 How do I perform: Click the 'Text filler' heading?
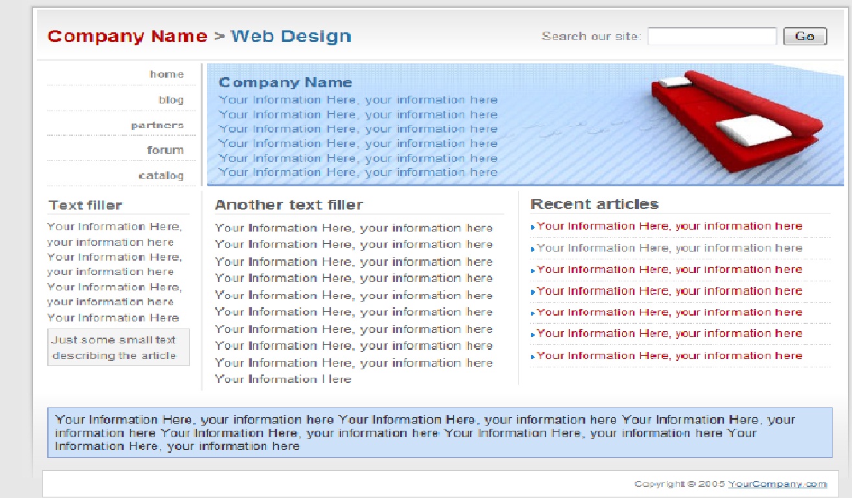(x=85, y=205)
